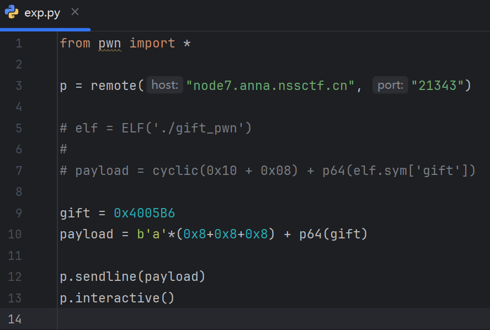This screenshot has height=330, width=490.
Task: Click the "21343" port string
Action: pos(437,86)
